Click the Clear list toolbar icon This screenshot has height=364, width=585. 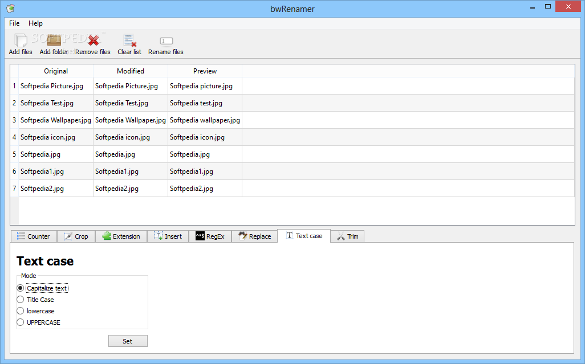click(x=129, y=40)
